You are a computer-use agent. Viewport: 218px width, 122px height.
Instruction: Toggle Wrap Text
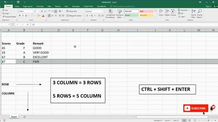72,11
